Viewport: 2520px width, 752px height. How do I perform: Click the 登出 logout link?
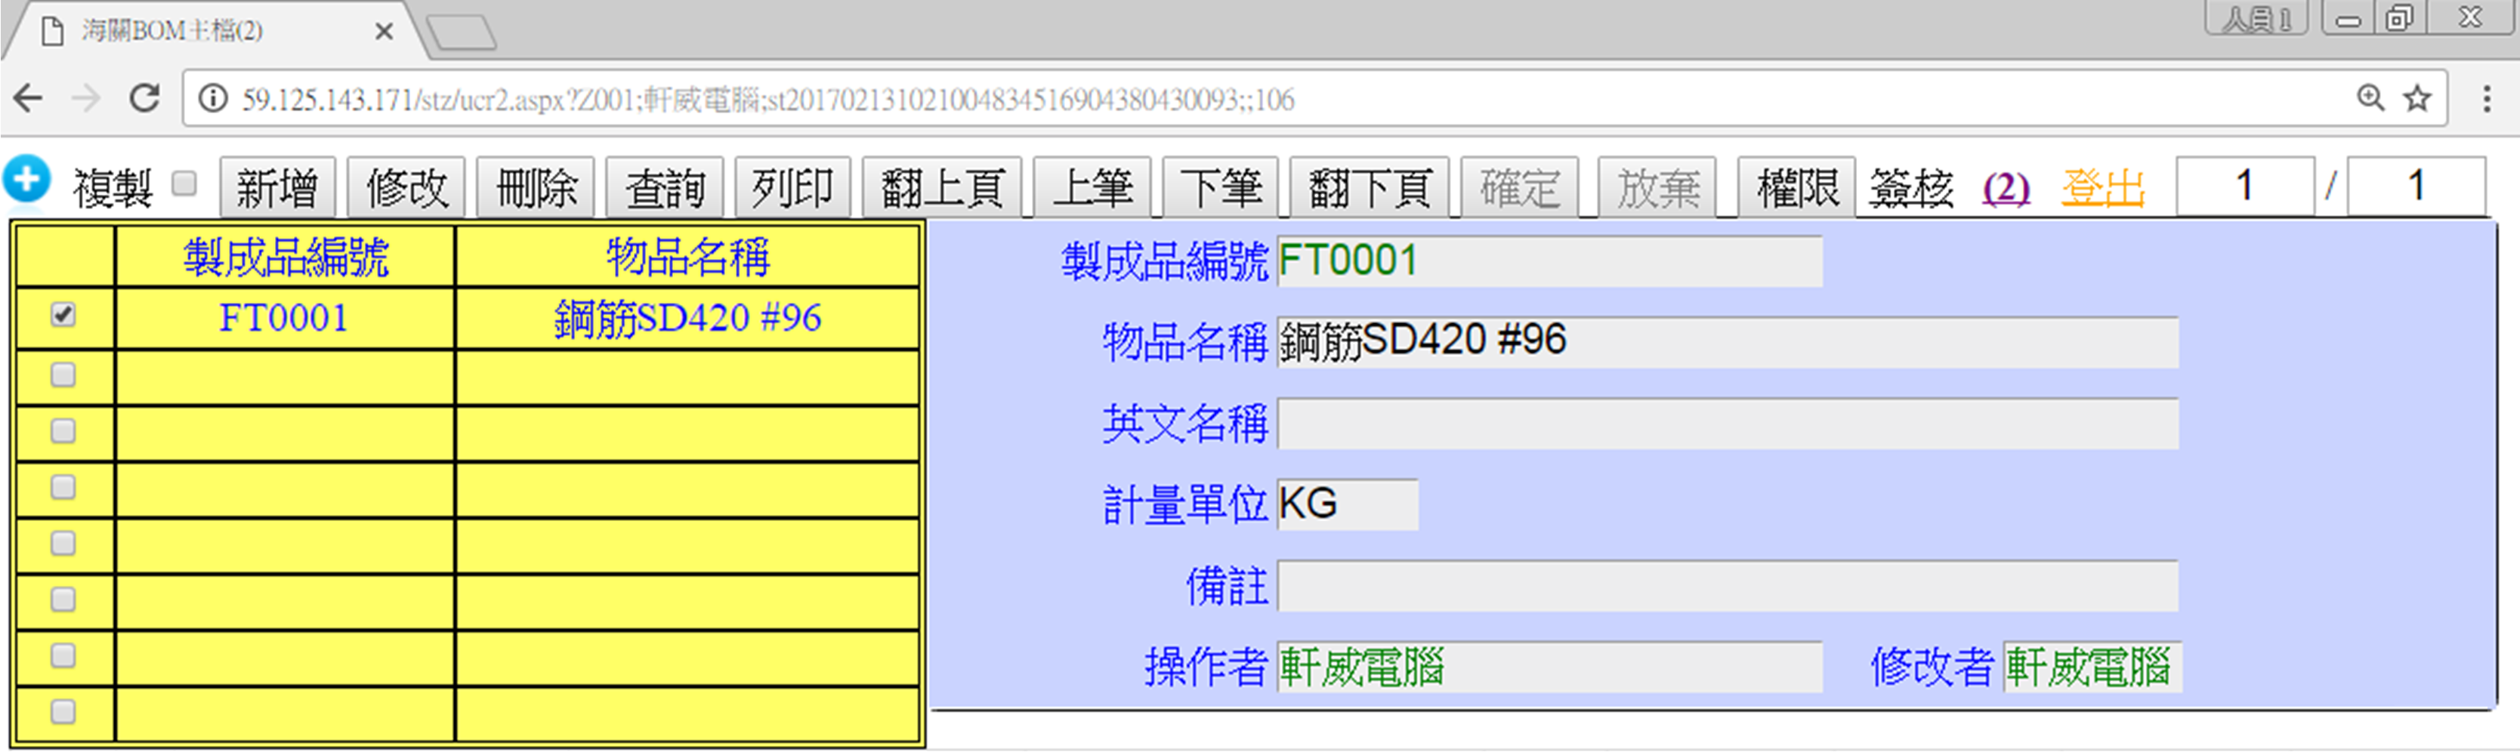2103,188
